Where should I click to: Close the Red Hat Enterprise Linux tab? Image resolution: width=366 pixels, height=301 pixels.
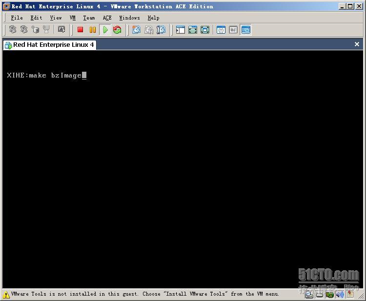coord(357,44)
